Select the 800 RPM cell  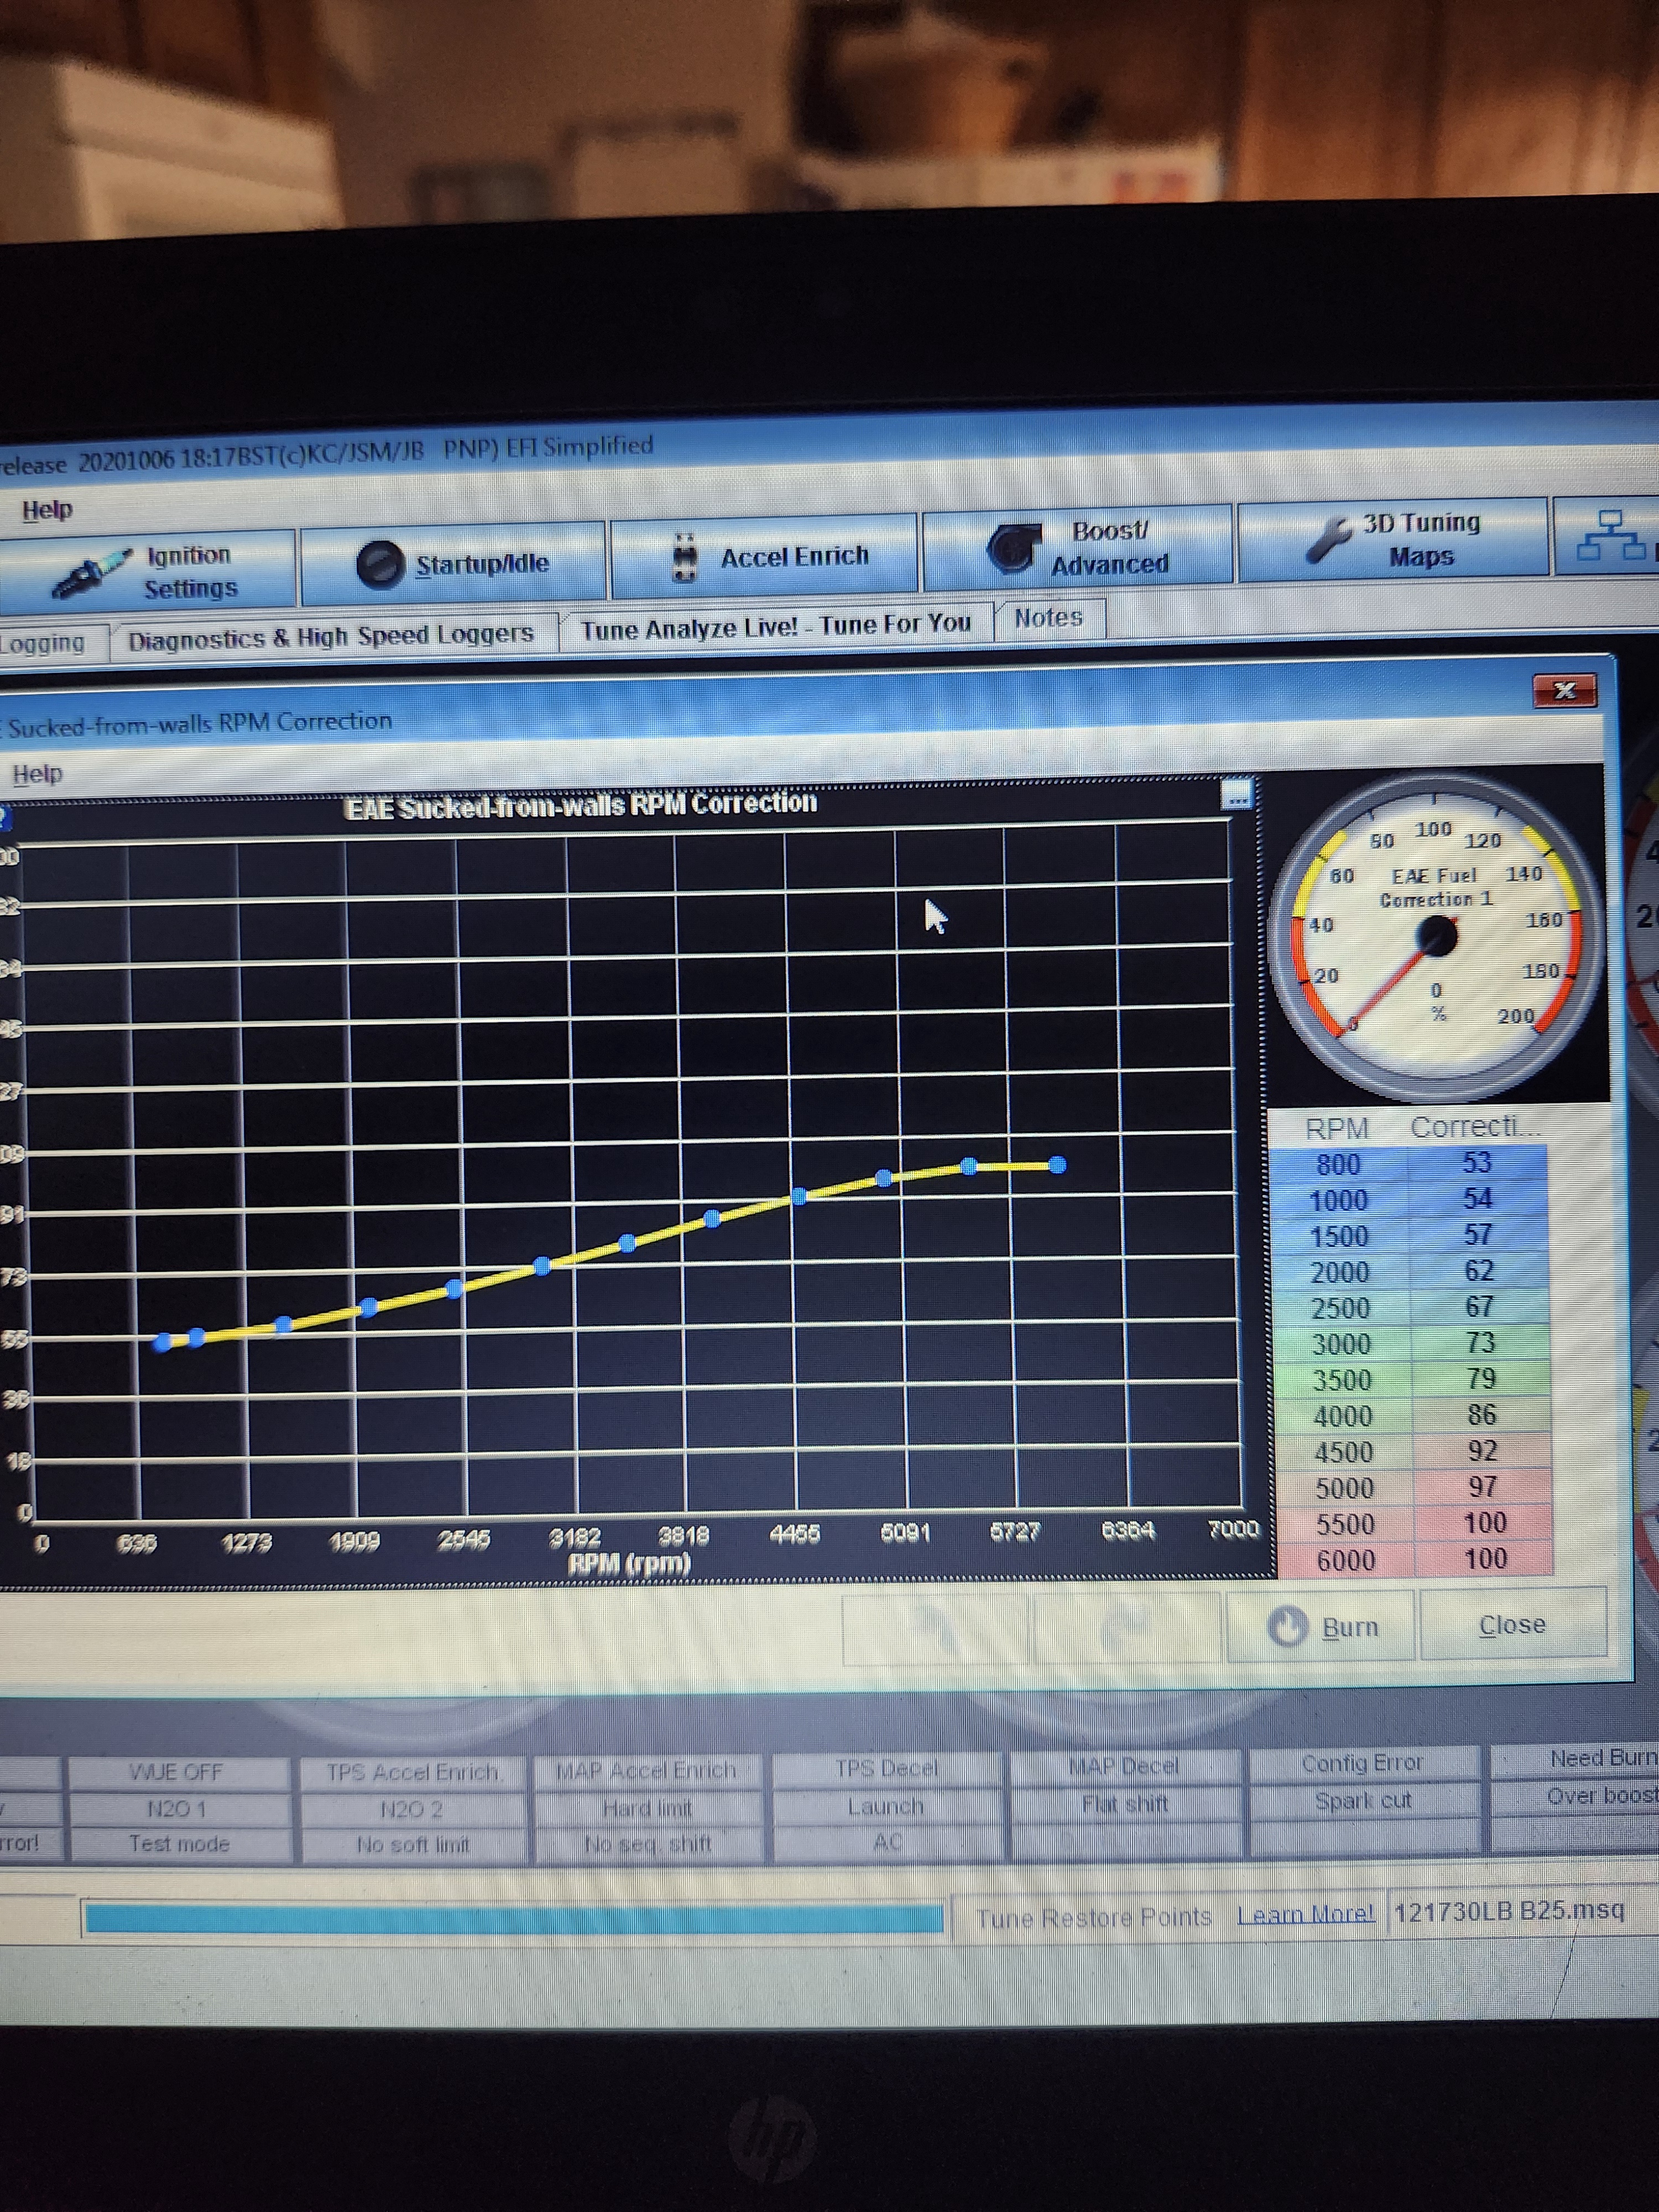1338,1165
